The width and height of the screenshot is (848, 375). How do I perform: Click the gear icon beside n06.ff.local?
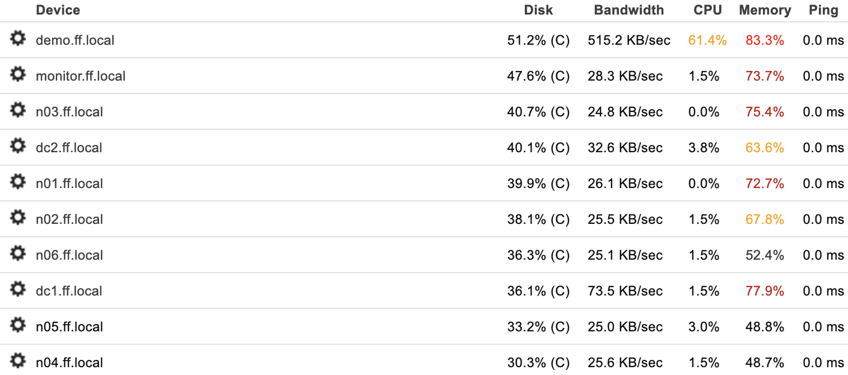[x=18, y=254]
